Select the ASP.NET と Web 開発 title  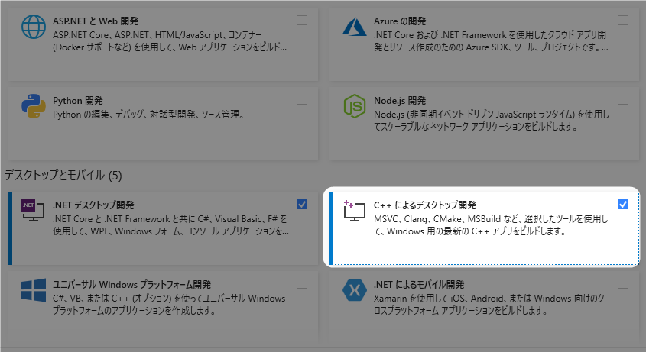[x=96, y=21]
